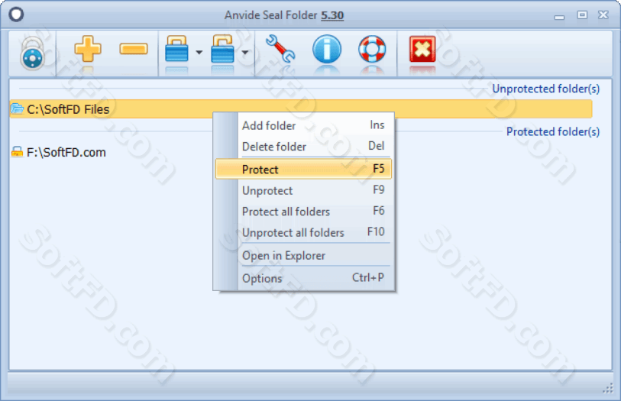This screenshot has height=401, width=621.
Task: Select the C:\SoftFD Files folder row
Action: (x=301, y=109)
